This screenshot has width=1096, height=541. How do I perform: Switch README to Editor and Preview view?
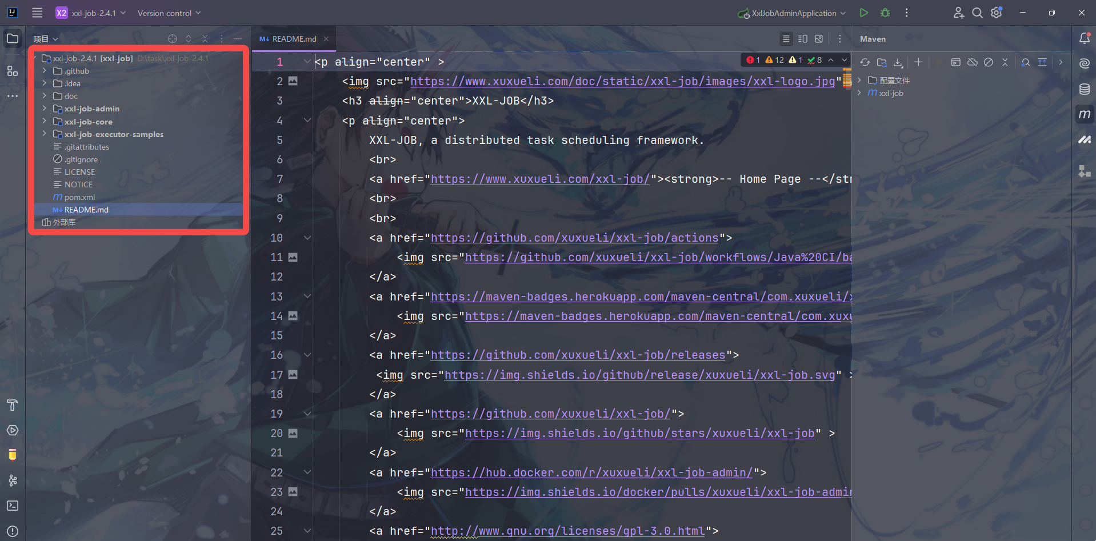coord(803,39)
